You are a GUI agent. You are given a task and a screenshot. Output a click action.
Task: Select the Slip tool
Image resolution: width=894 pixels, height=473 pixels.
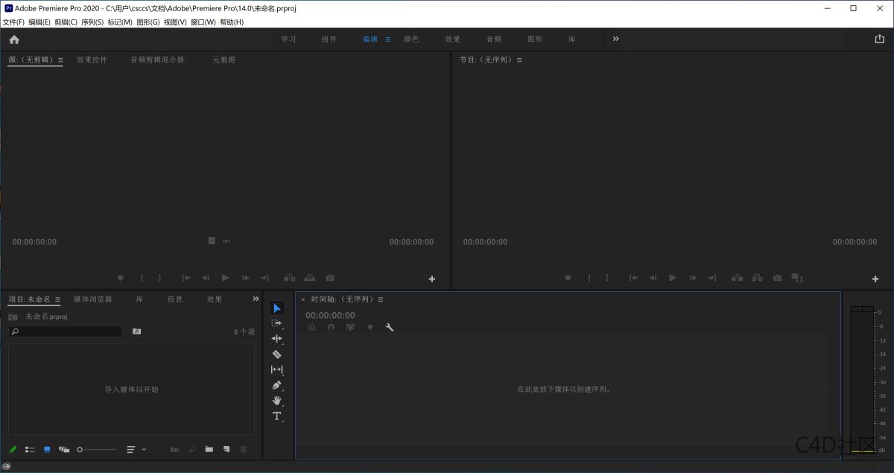click(x=276, y=369)
